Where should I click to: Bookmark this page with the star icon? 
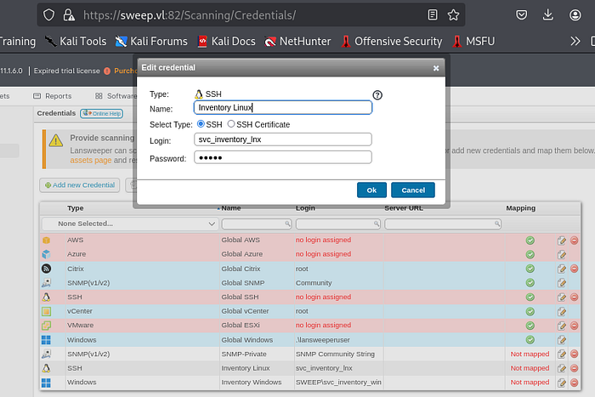tap(453, 15)
